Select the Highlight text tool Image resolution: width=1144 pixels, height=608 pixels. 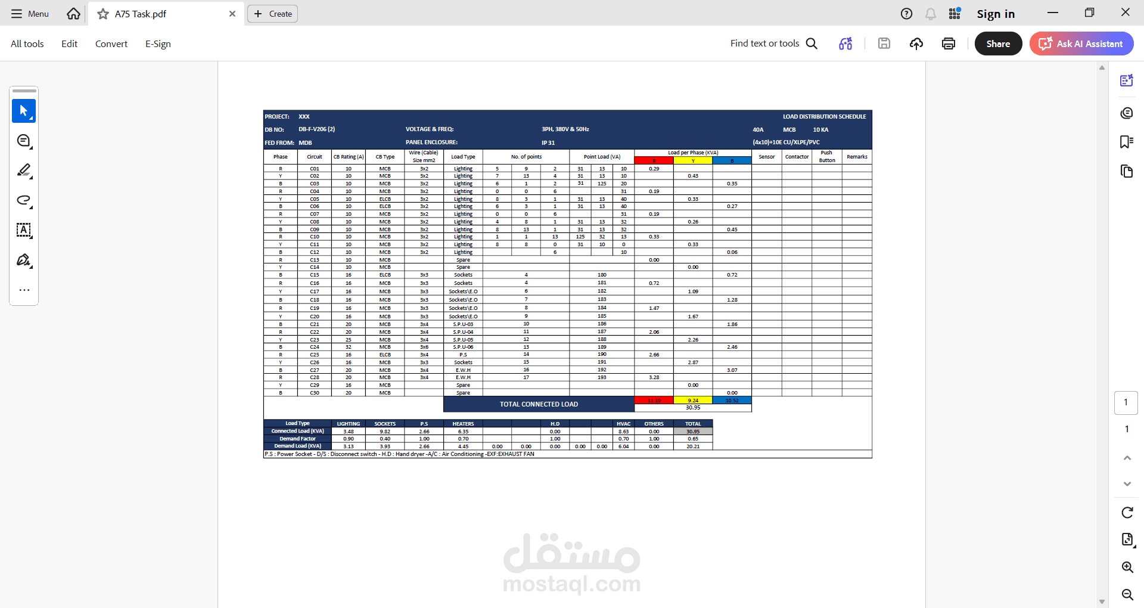coord(24,171)
